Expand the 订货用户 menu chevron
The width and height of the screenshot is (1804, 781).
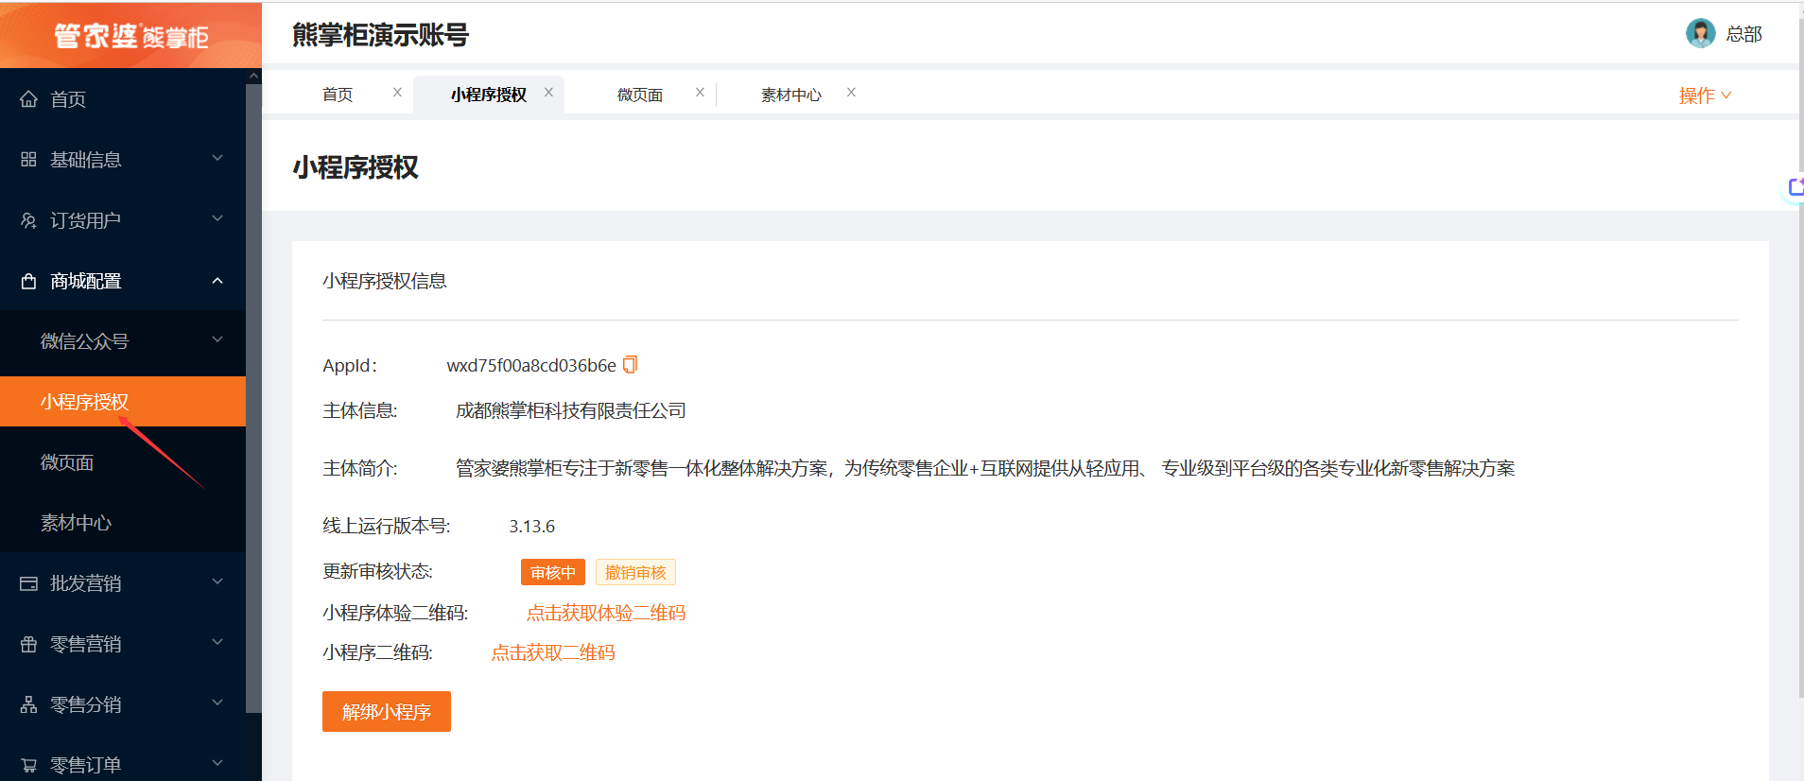[x=217, y=218]
